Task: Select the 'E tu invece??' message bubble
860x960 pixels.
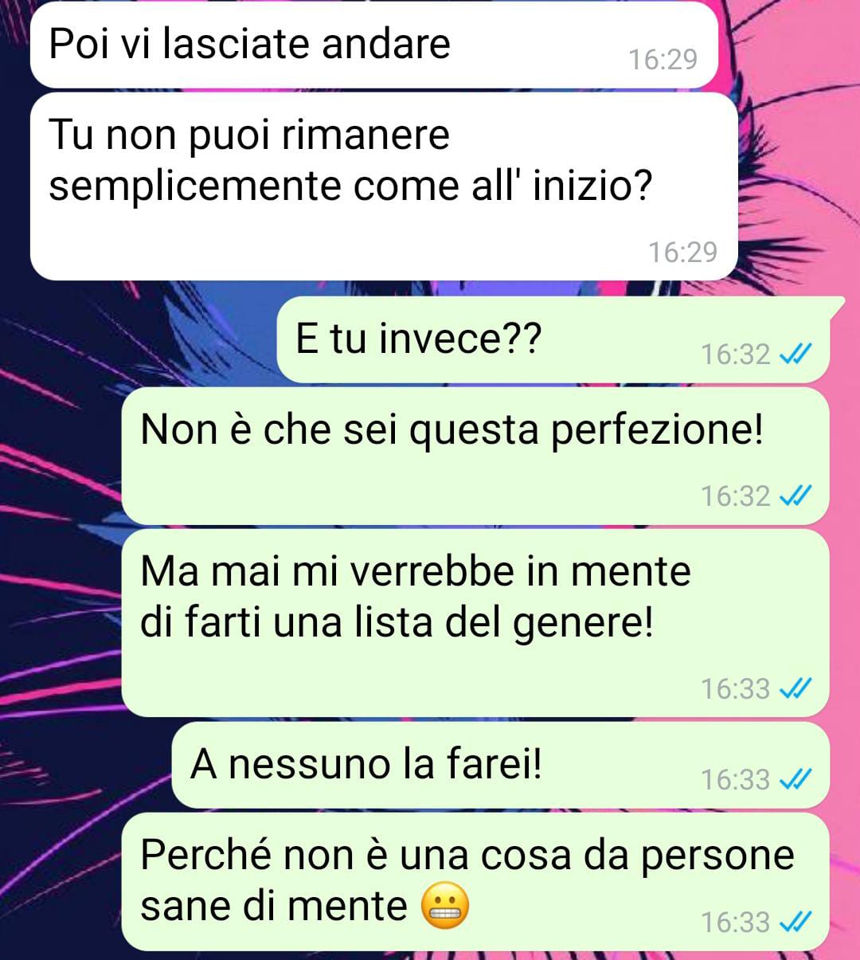Action: (553, 340)
